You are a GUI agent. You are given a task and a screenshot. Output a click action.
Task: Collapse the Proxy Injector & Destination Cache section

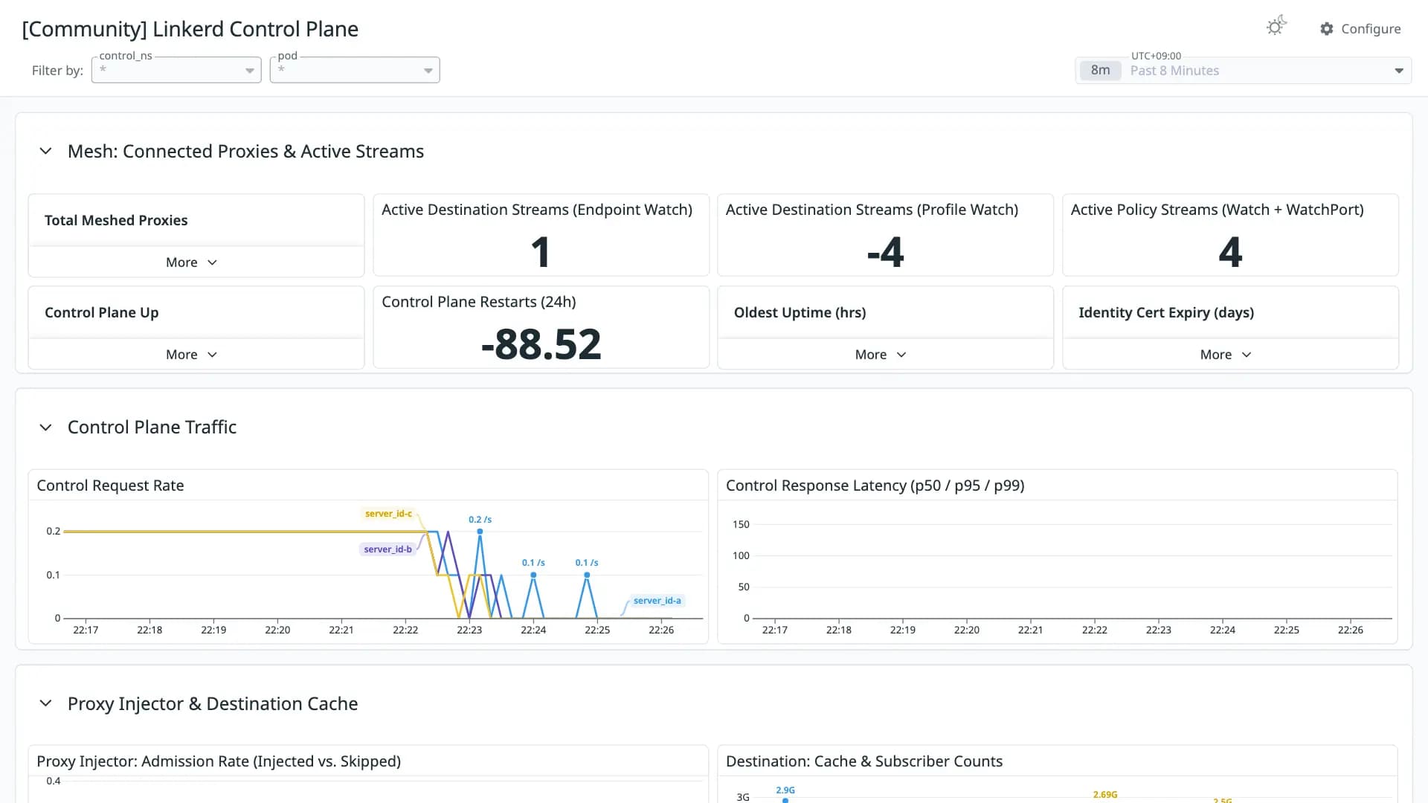(x=45, y=703)
